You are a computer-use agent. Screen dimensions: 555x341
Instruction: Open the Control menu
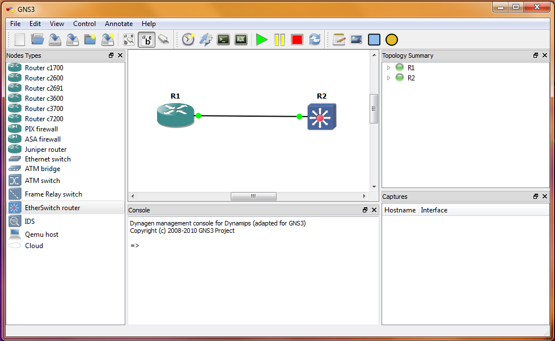[84, 24]
